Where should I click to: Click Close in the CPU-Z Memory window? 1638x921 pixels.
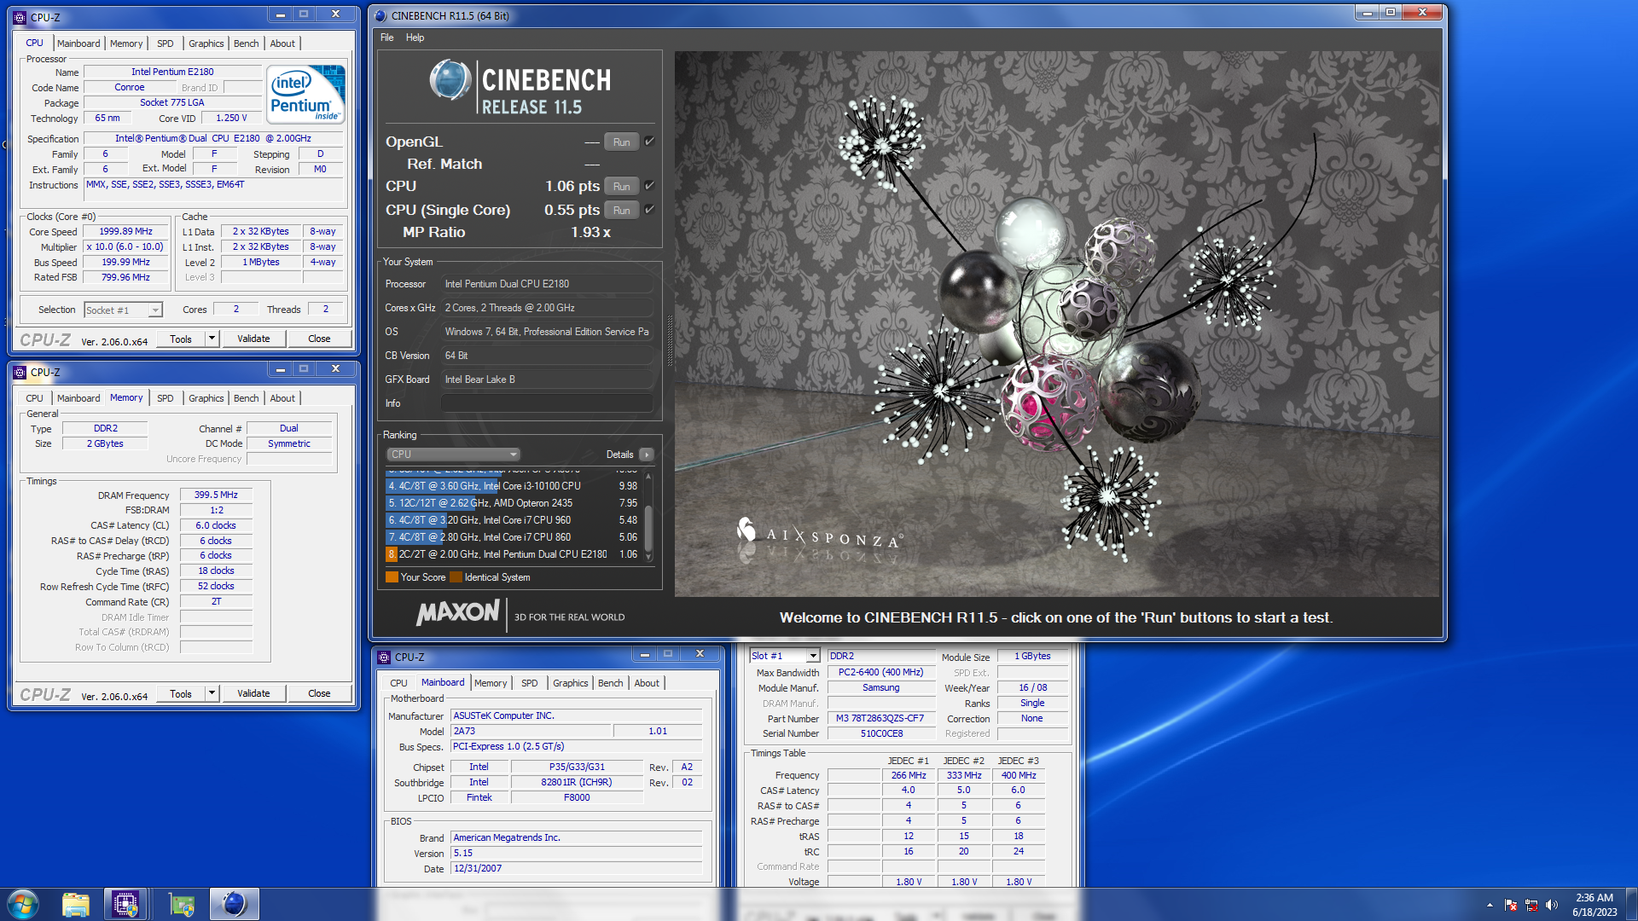coord(319,693)
